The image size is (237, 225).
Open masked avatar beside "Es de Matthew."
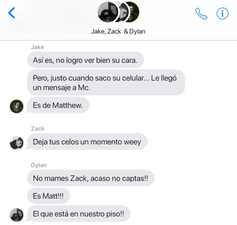(x=17, y=106)
